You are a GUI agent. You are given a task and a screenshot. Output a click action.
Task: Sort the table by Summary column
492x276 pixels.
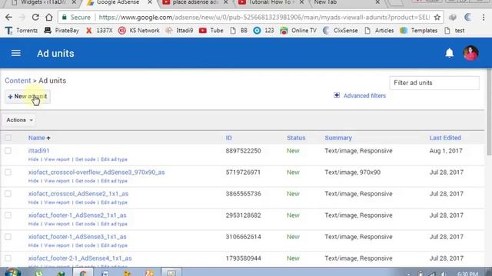pyautogui.click(x=338, y=138)
